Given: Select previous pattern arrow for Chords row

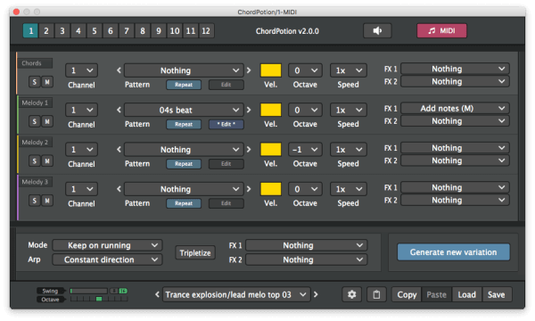Looking at the screenshot, I should click(x=119, y=70).
